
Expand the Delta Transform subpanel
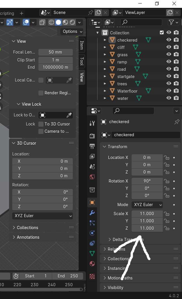(110, 240)
